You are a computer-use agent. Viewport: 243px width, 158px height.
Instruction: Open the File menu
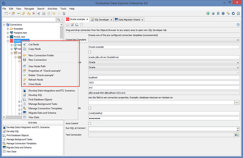(4, 9)
